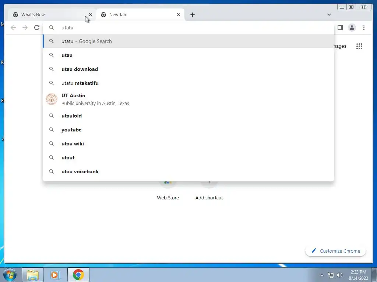Launch Windows Media Player from taskbar
377x282 pixels.
(x=54, y=275)
